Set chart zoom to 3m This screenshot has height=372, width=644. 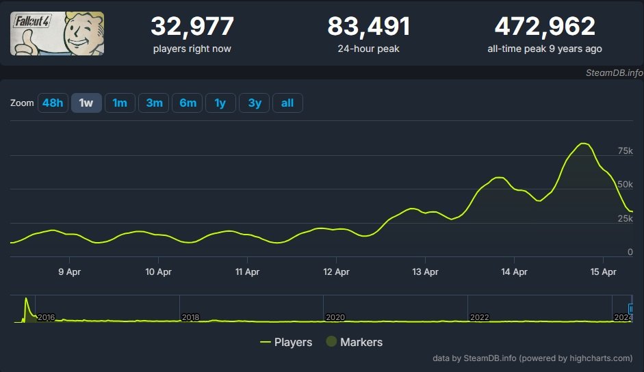pyautogui.click(x=154, y=103)
